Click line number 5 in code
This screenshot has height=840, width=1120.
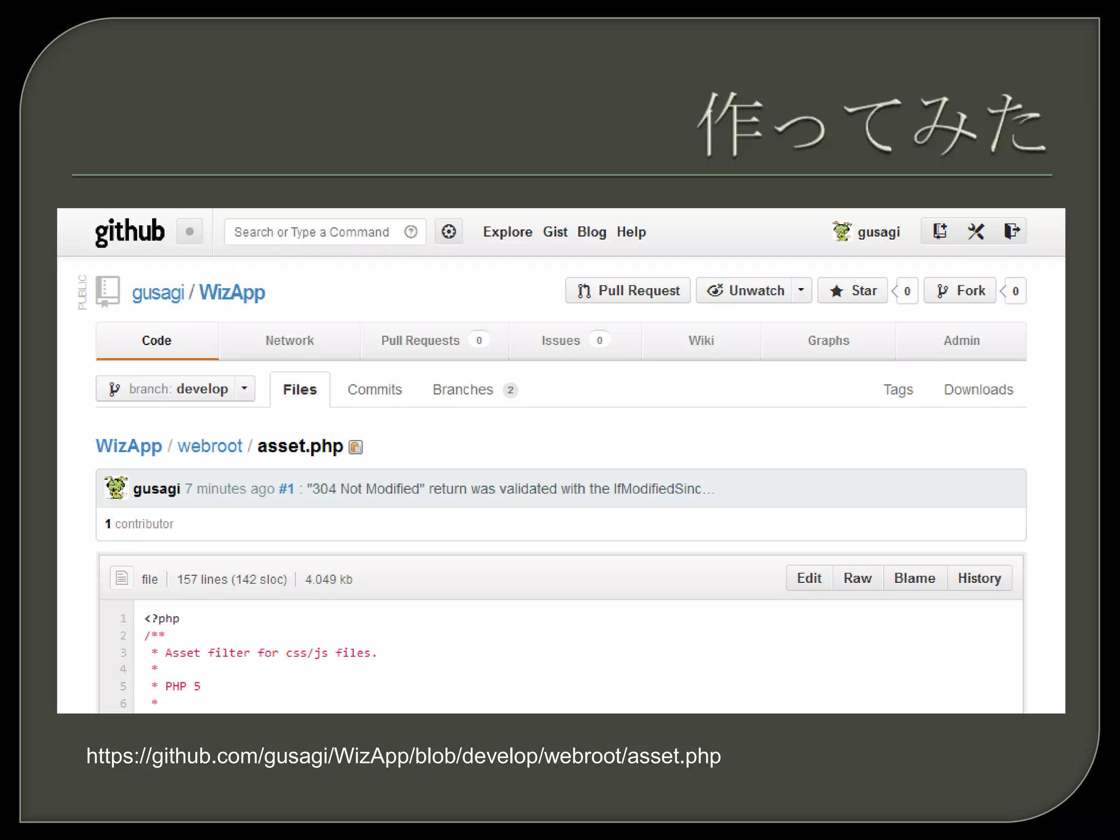pos(123,686)
